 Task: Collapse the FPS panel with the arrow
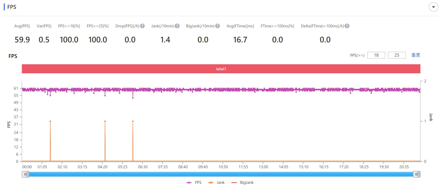coord(433,7)
